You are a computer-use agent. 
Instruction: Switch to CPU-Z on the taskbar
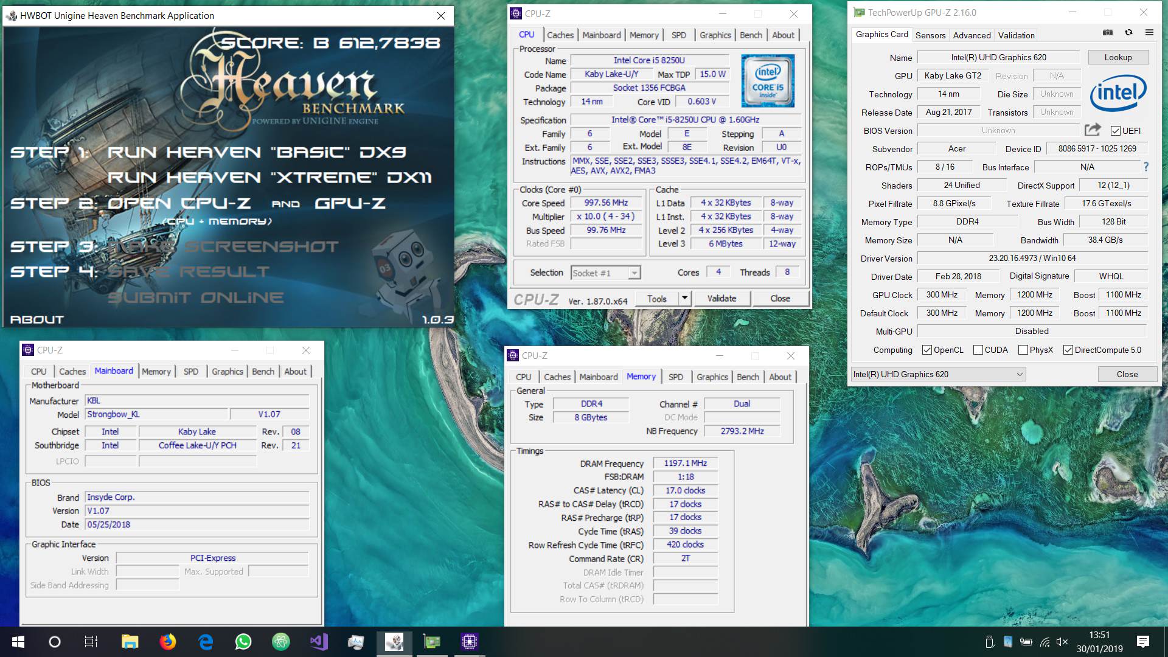[x=469, y=642]
